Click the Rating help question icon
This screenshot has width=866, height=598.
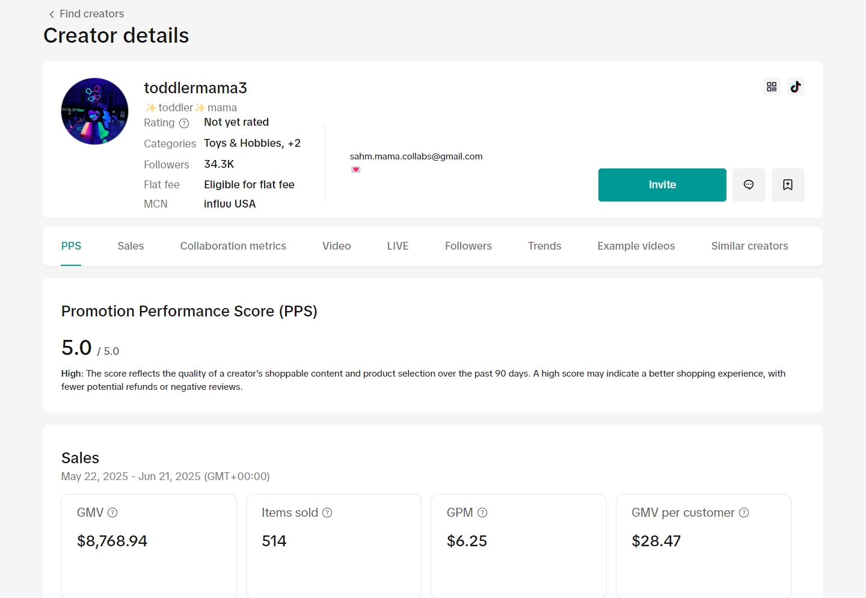[184, 123]
